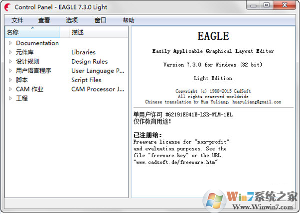Sort by the 名称 column header
The image size is (301, 214).
point(32,32)
